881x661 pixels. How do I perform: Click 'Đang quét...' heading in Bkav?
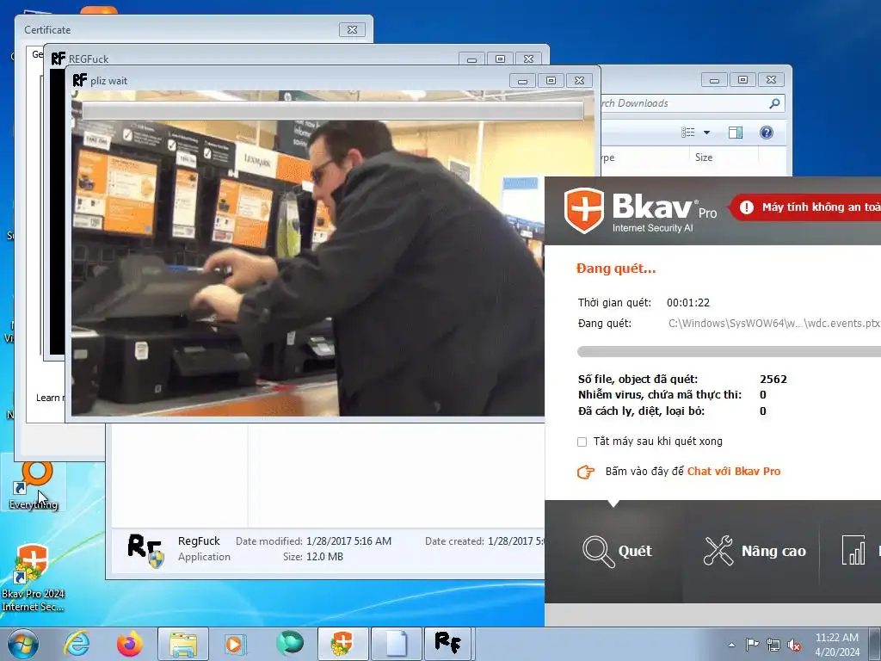[x=616, y=269]
